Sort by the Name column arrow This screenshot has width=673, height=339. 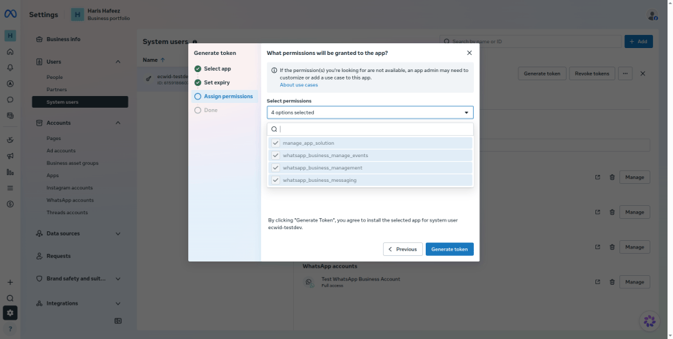(163, 60)
